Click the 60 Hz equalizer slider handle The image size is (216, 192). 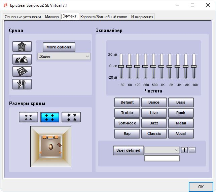(129, 66)
